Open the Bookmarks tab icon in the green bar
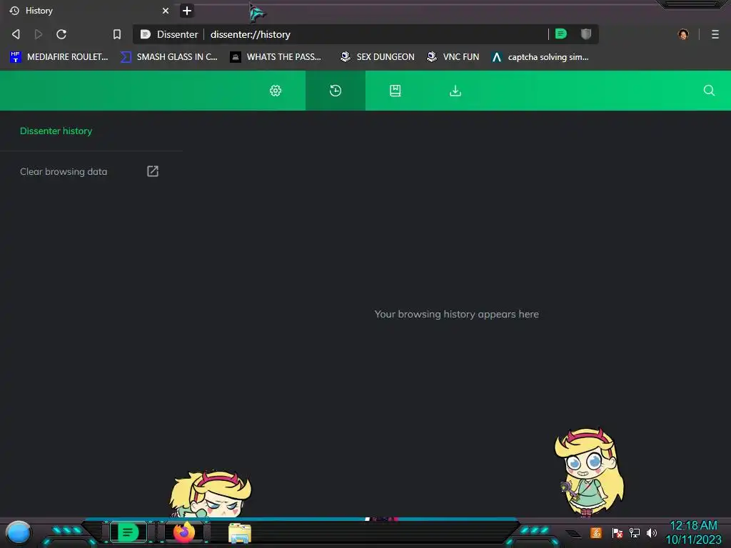 (x=395, y=91)
